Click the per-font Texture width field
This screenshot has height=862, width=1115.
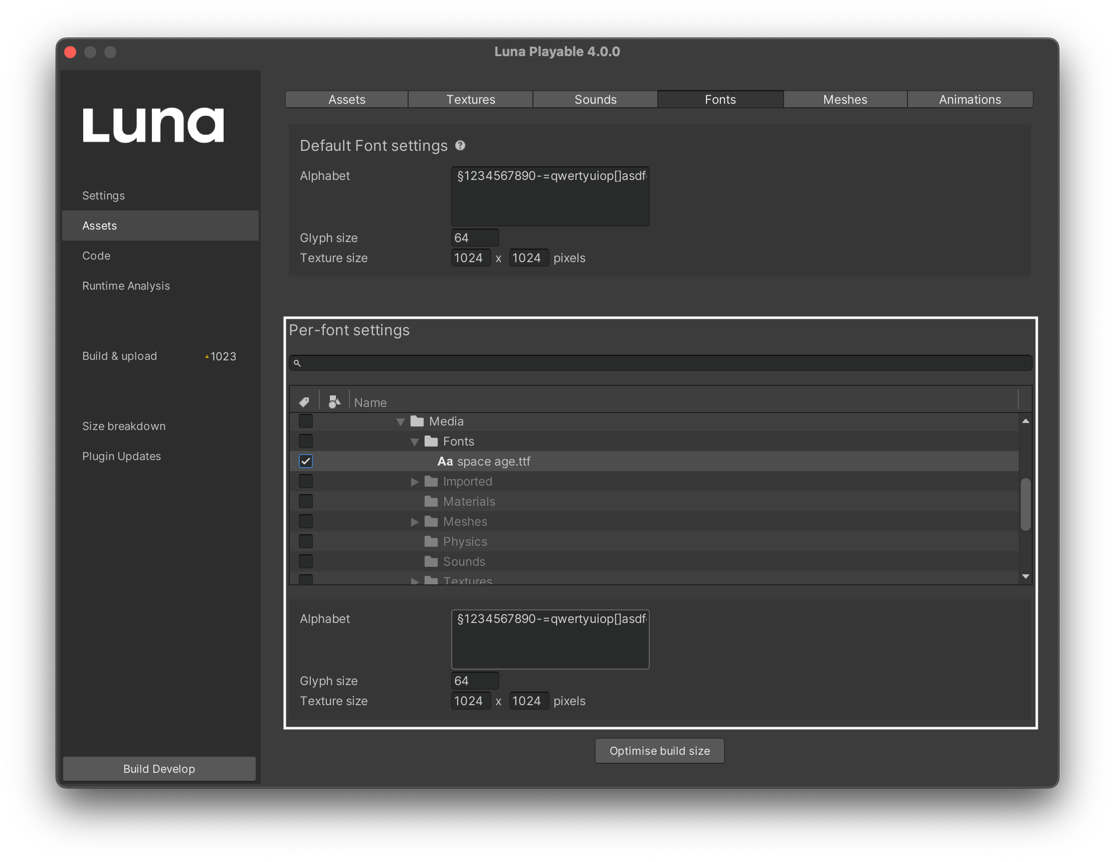(471, 701)
